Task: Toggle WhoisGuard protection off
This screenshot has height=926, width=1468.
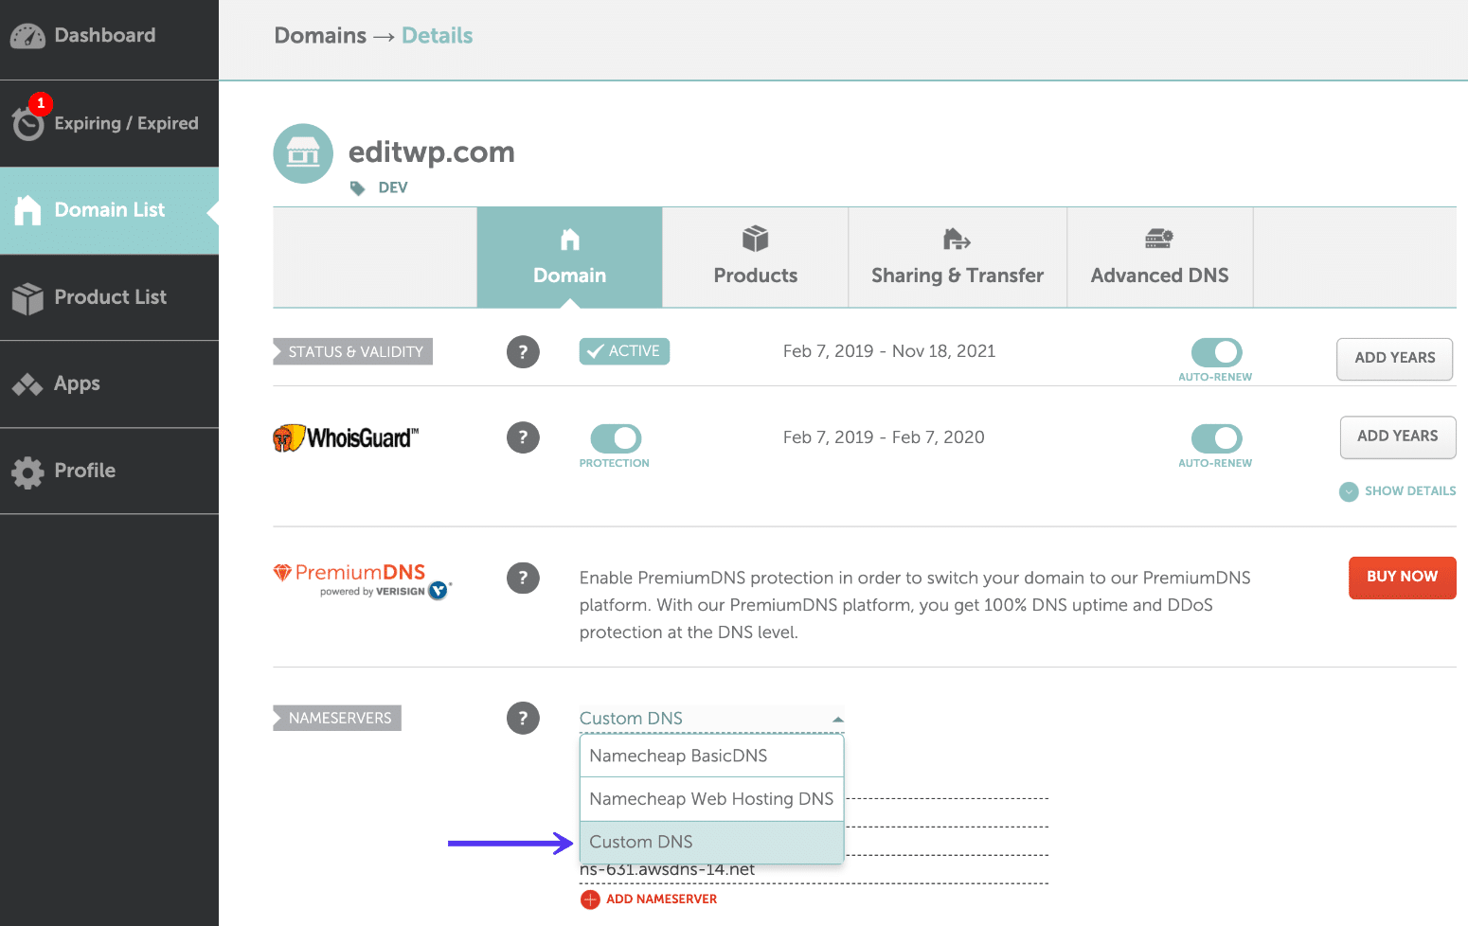Action: click(615, 437)
